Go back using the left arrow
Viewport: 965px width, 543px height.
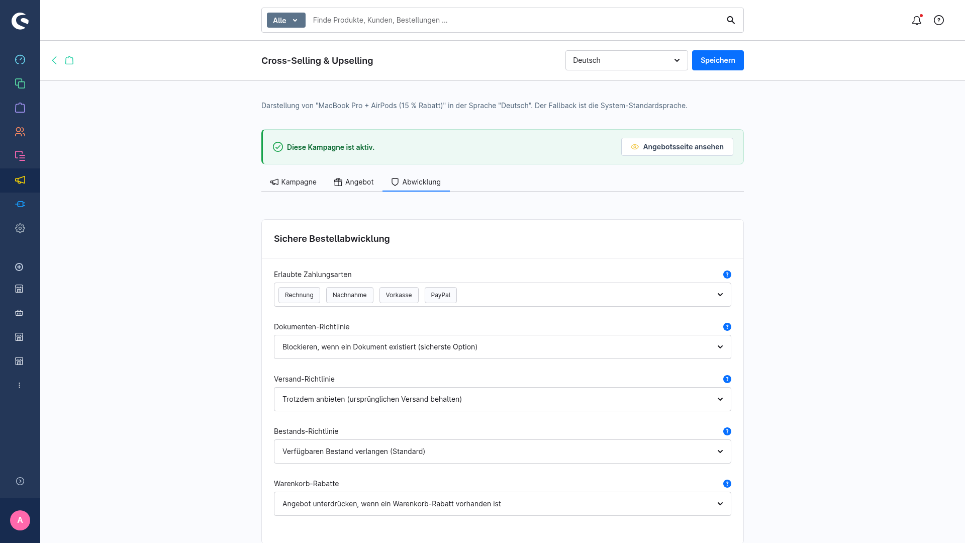(x=54, y=60)
